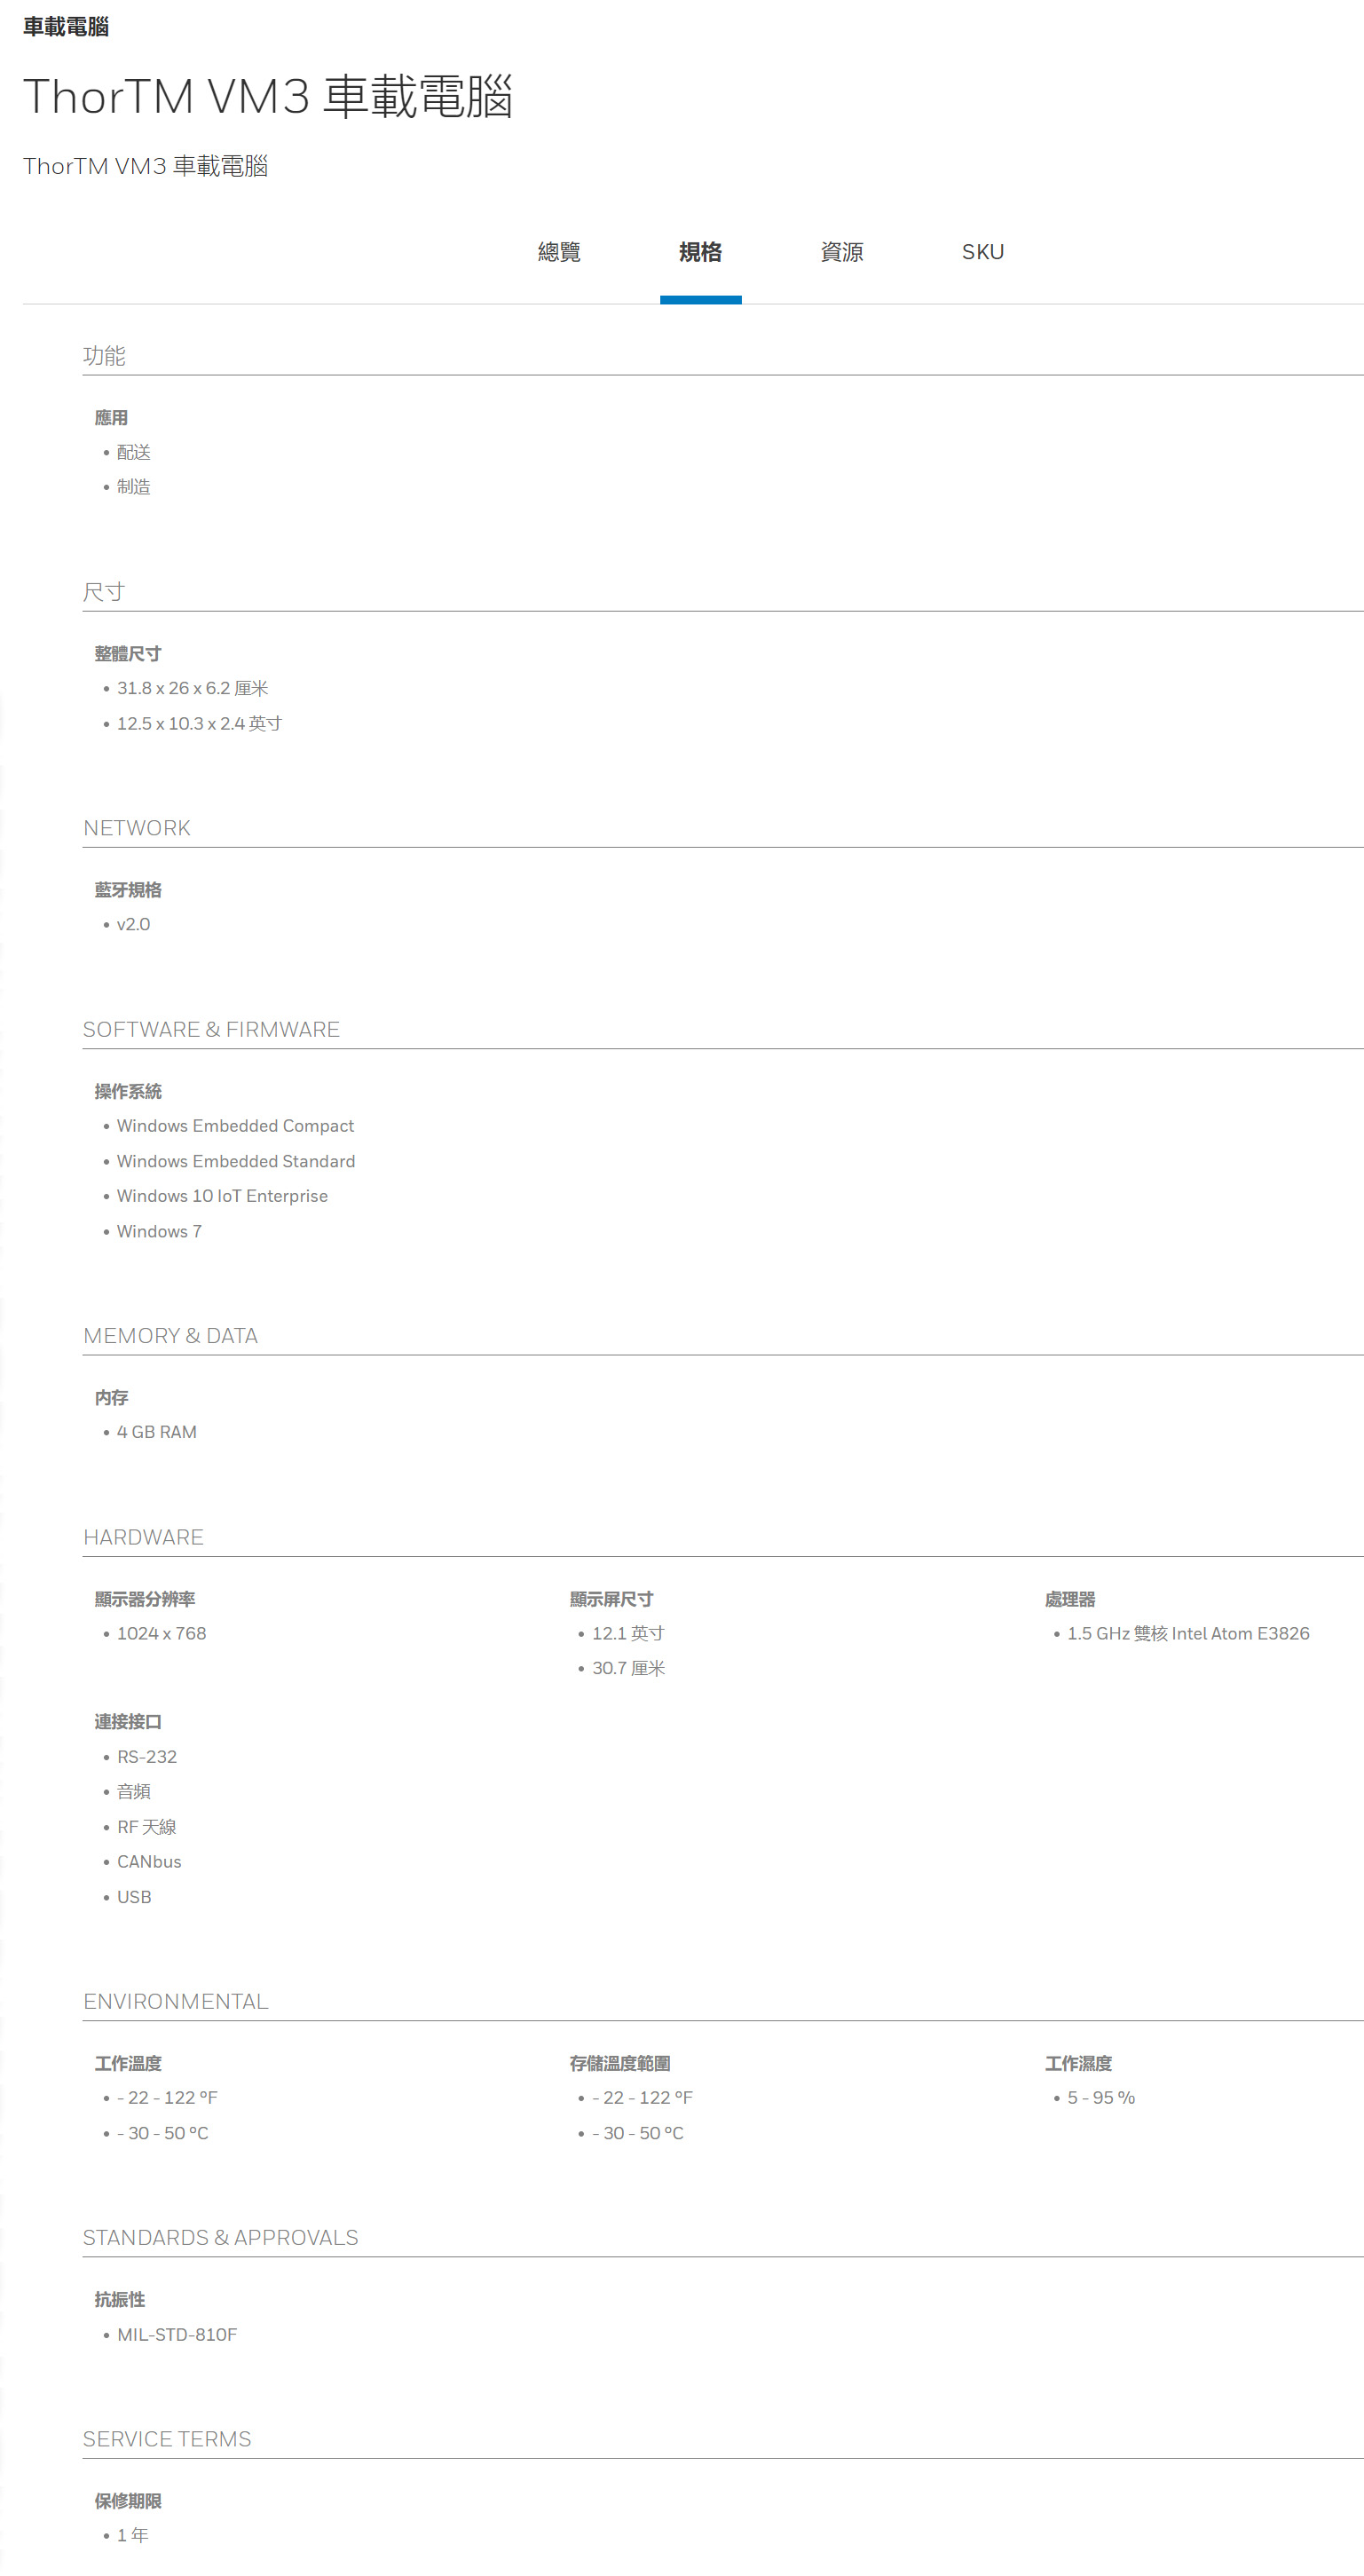
Task: Click the 1.5 GHz 雙核 Intel Atom E3826 value
Action: tap(1188, 1633)
